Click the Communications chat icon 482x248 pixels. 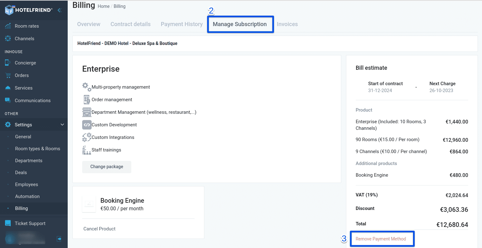pyautogui.click(x=8, y=100)
